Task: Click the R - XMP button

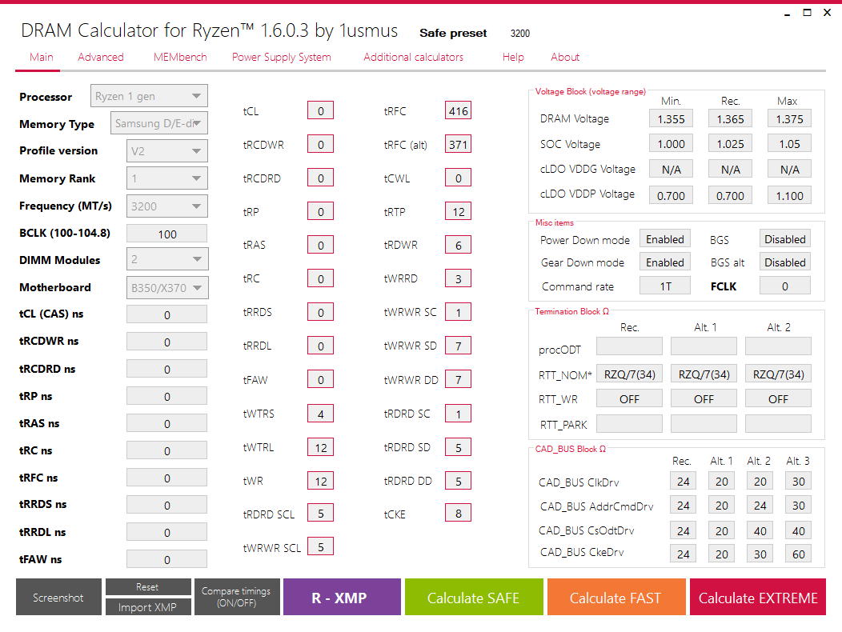Action: tap(342, 597)
